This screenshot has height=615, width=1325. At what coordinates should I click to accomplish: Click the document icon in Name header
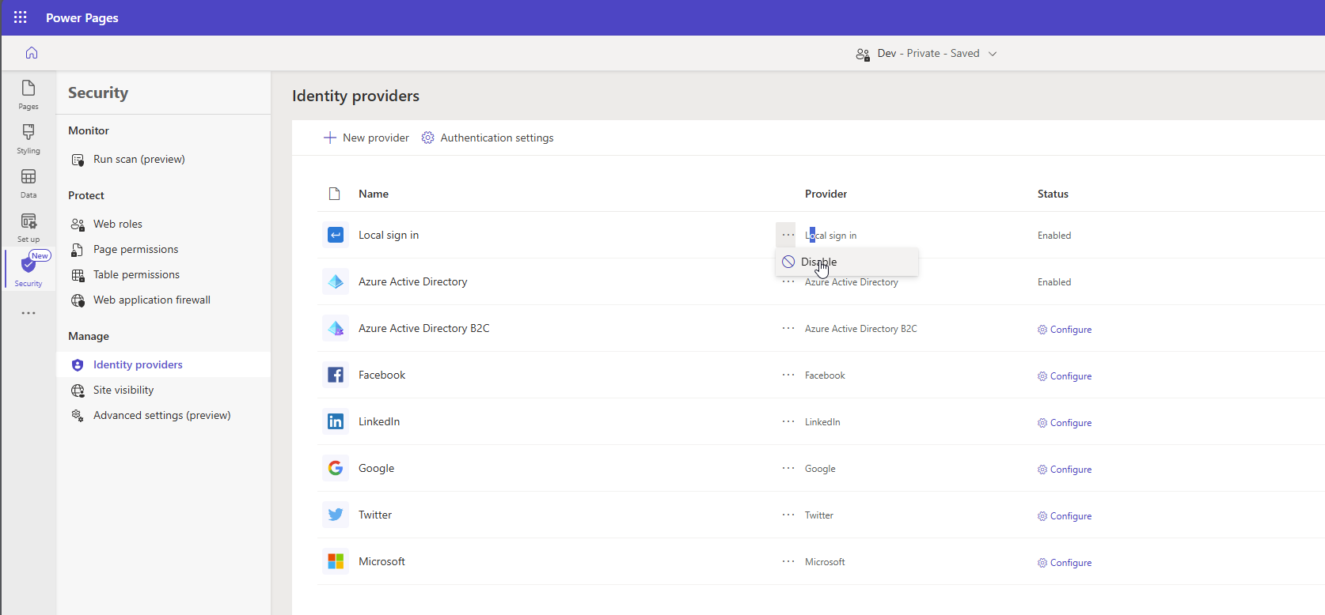click(x=335, y=194)
